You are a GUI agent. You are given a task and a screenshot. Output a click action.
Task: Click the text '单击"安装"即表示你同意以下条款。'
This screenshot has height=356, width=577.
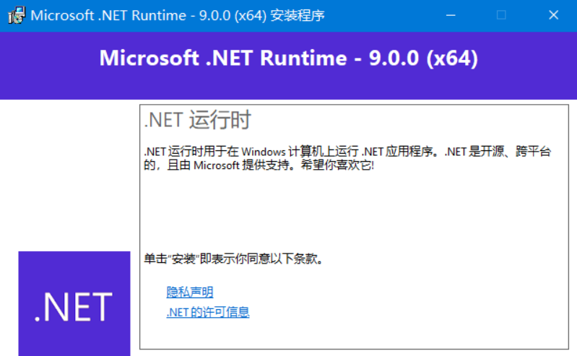click(234, 259)
